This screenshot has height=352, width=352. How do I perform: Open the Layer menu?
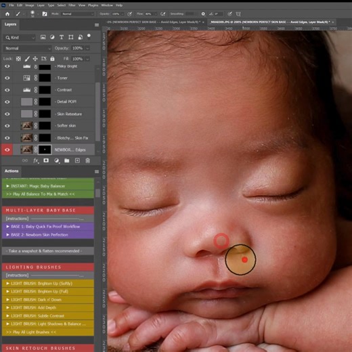[x=41, y=5]
